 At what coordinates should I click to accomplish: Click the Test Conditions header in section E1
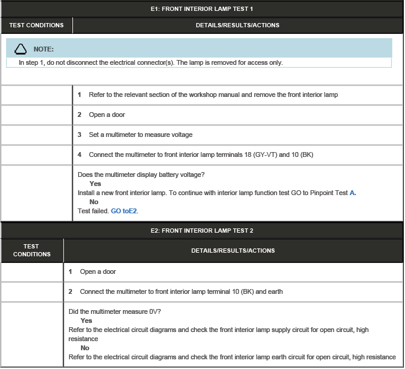click(36, 25)
